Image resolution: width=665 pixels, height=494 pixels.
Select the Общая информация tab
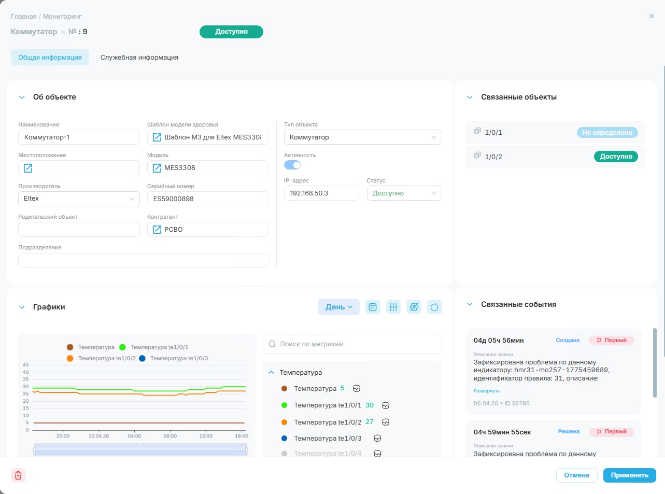[x=50, y=58]
